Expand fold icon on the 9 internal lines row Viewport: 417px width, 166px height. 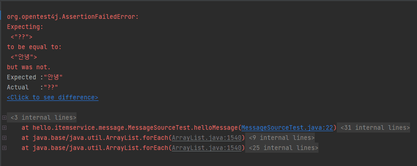coord(4,138)
